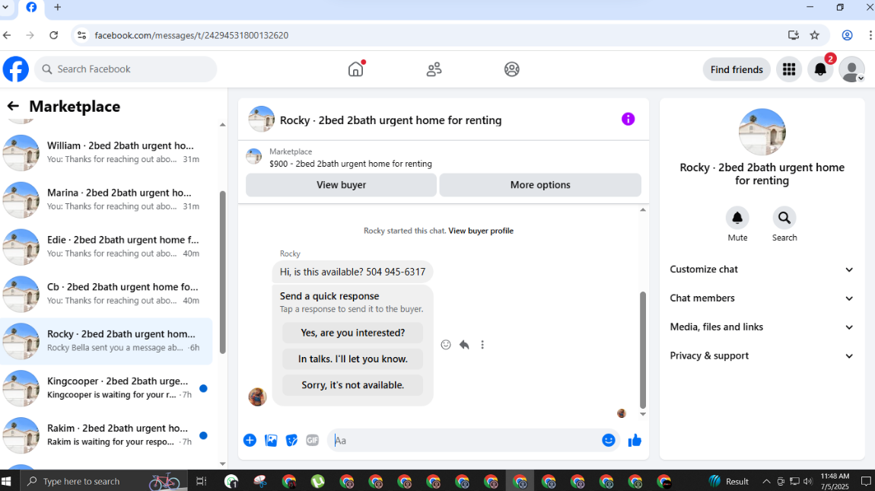Search in conversation magnifier icon
This screenshot has width=875, height=491.
[x=784, y=218]
